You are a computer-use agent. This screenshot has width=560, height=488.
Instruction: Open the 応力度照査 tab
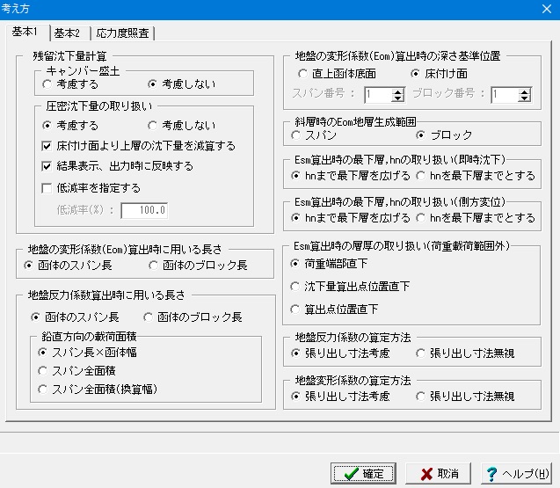[x=122, y=33]
